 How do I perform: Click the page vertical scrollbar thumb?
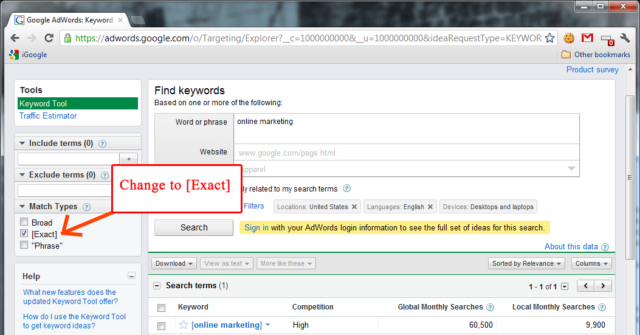pos(630,177)
